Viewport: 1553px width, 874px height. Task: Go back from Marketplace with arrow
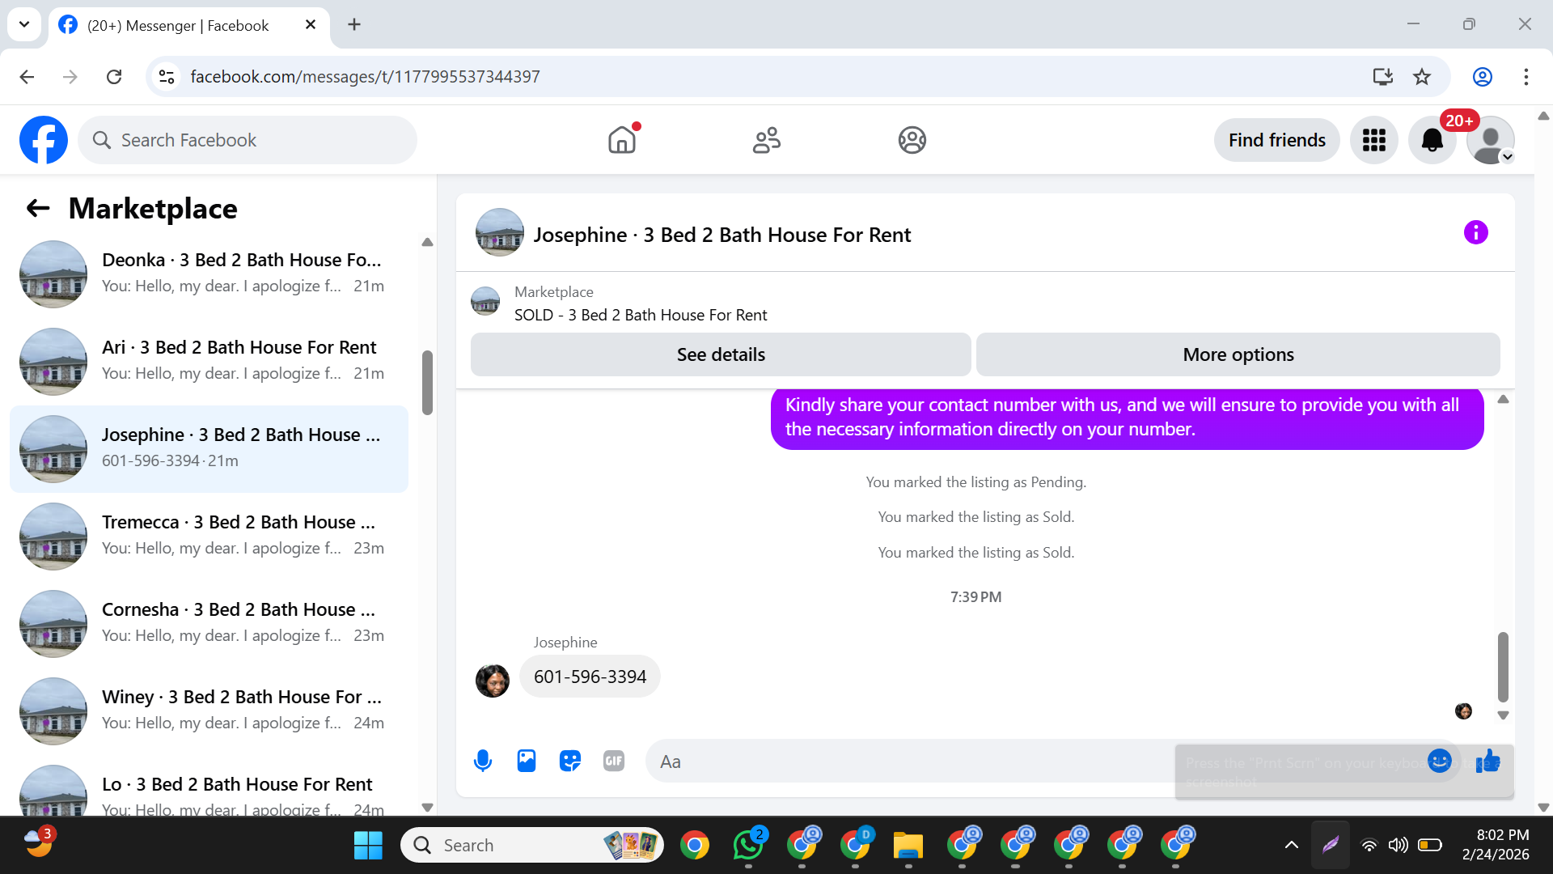coord(38,209)
